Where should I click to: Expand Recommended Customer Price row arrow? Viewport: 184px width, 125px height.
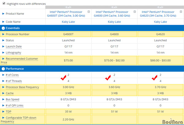point(3,59)
